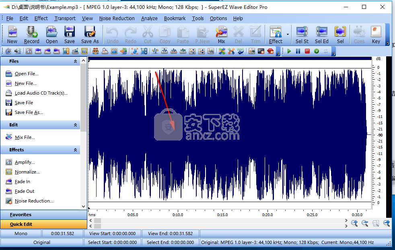The height and width of the screenshot is (250, 395).
Task: Click the Select Start: 0:00:00.000 status field
Action: pos(112,242)
